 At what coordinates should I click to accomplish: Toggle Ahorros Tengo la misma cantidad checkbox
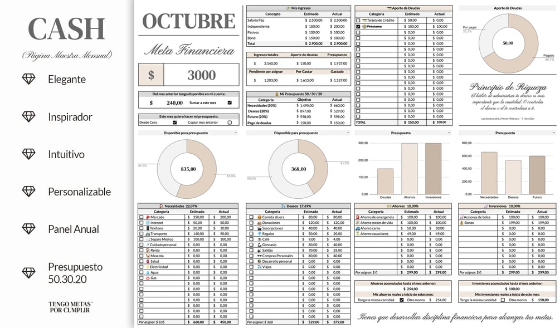[x=402, y=300]
